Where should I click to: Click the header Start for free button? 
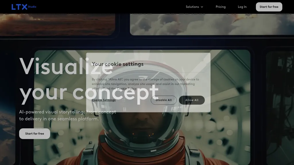pyautogui.click(x=269, y=7)
